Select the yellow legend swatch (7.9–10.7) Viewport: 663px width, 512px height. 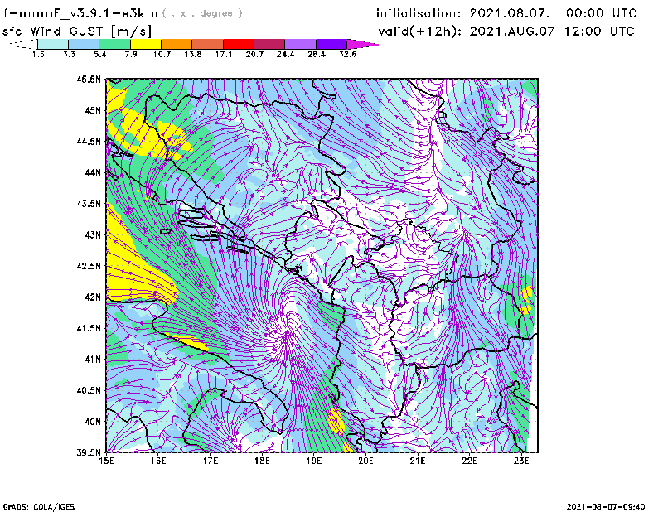tap(146, 44)
